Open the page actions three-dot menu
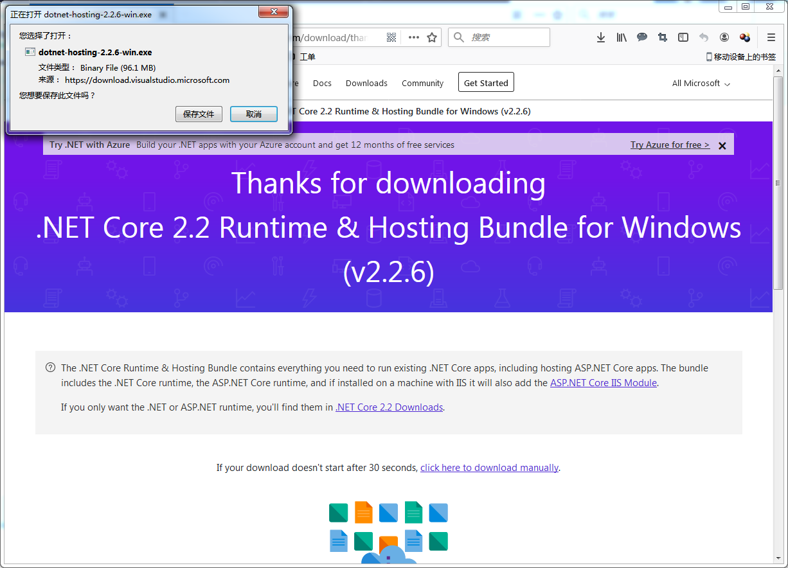Image resolution: width=788 pixels, height=568 pixels. pyautogui.click(x=414, y=37)
